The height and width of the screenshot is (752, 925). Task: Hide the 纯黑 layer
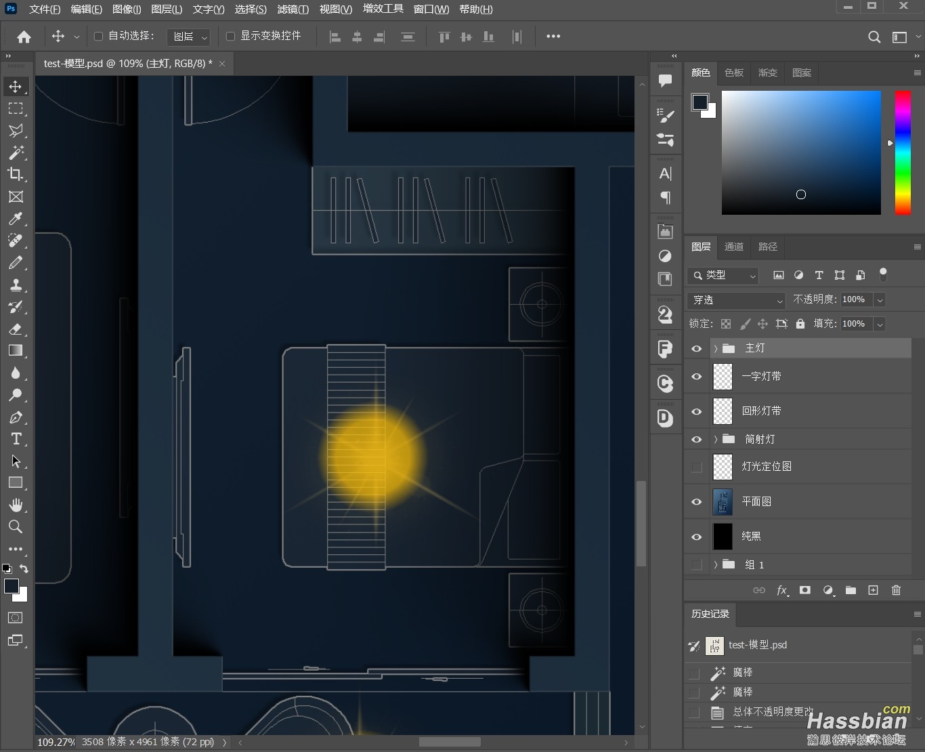point(696,537)
